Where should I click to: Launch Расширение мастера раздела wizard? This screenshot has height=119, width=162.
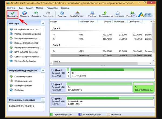tap(25, 29)
